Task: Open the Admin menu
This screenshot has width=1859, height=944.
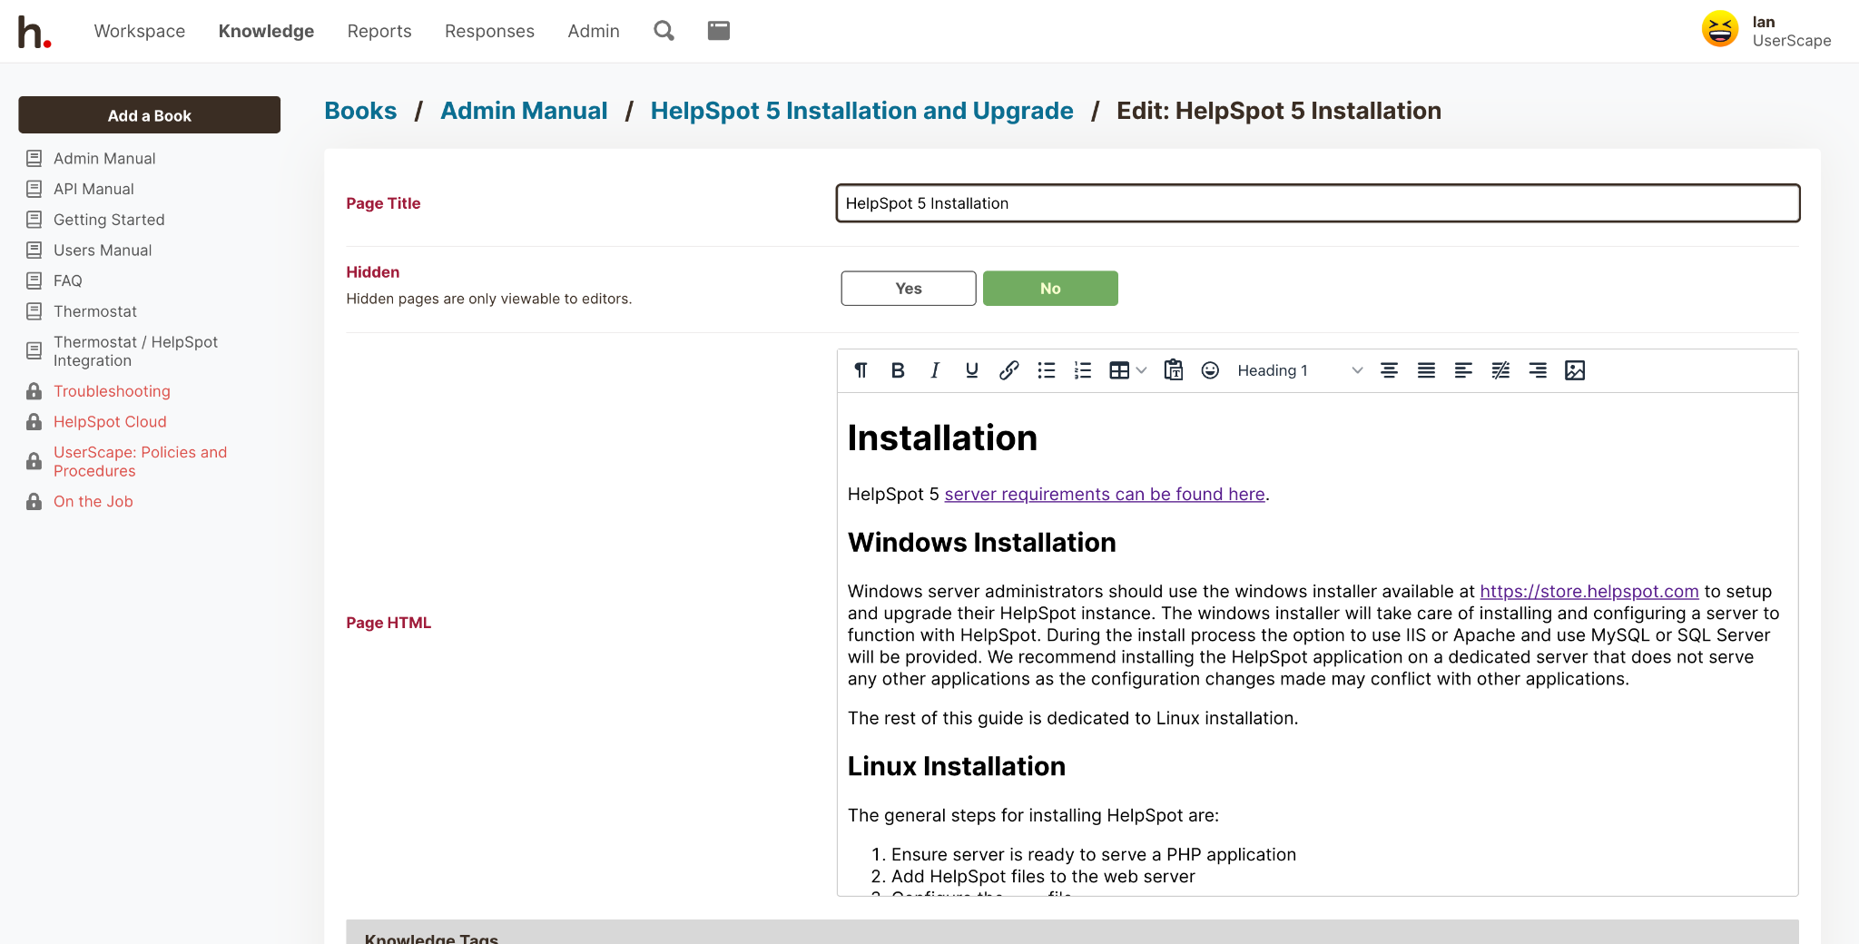Action: tap(594, 31)
